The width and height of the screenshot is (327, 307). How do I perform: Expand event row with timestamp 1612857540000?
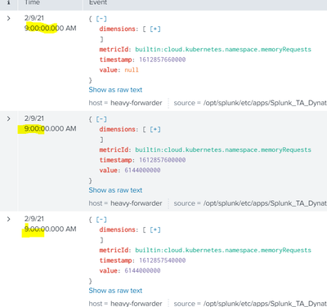[9, 219]
